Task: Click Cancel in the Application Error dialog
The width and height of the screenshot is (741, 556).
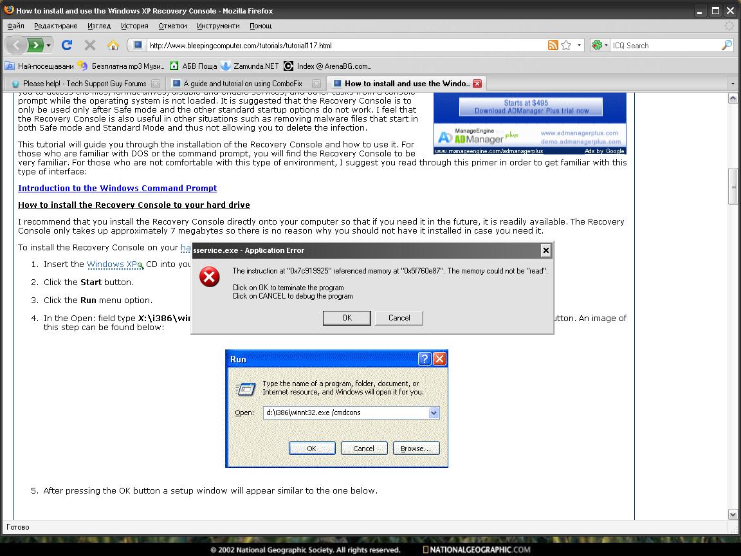Action: pyautogui.click(x=399, y=318)
